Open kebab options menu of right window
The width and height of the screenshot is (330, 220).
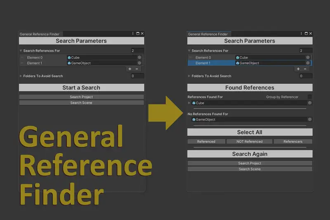tap(301, 33)
